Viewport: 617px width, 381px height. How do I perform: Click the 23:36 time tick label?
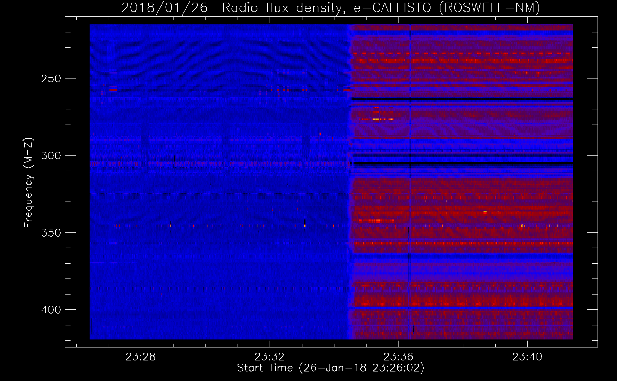point(398,357)
